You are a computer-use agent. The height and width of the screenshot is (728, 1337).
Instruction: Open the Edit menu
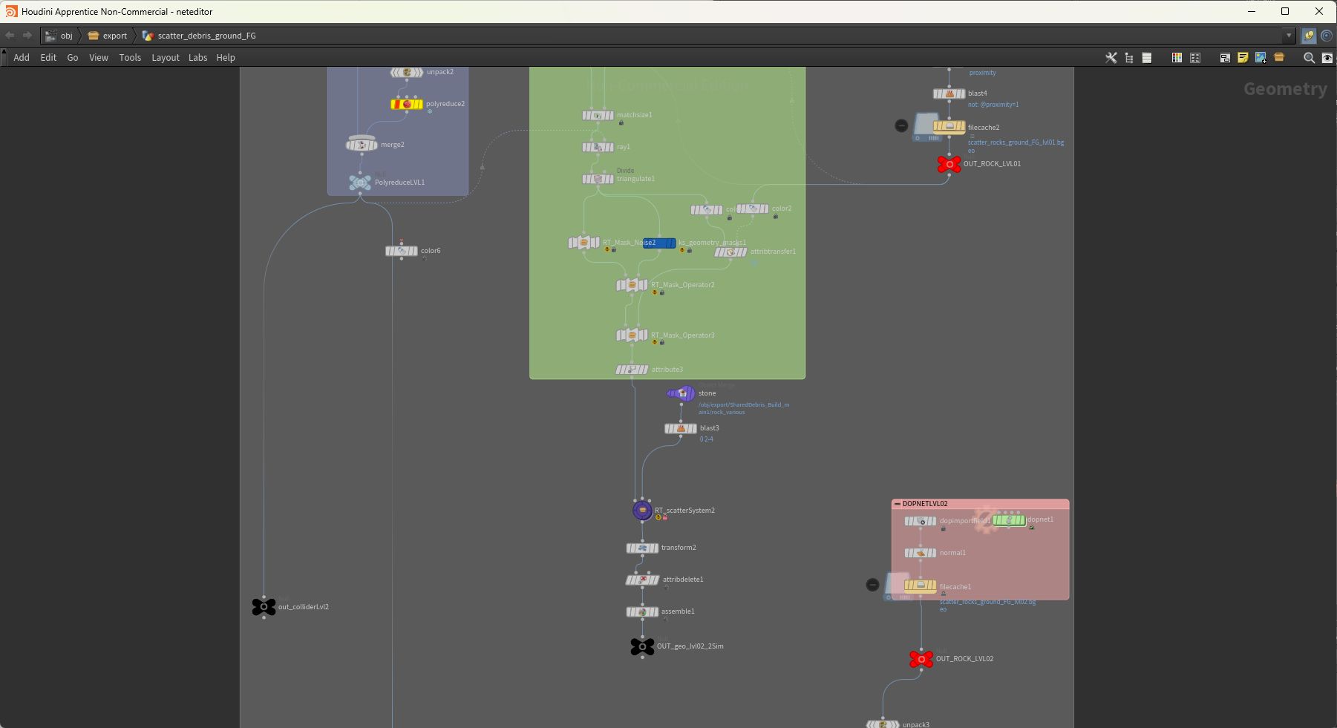tap(48, 58)
